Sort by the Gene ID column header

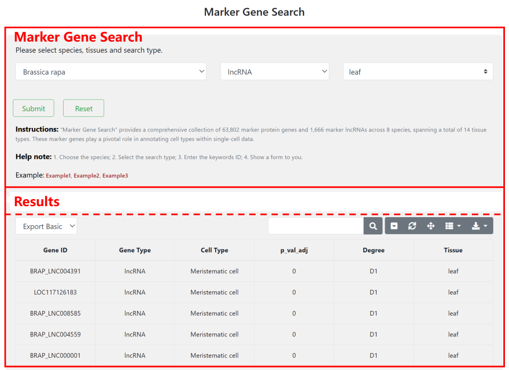coord(56,250)
